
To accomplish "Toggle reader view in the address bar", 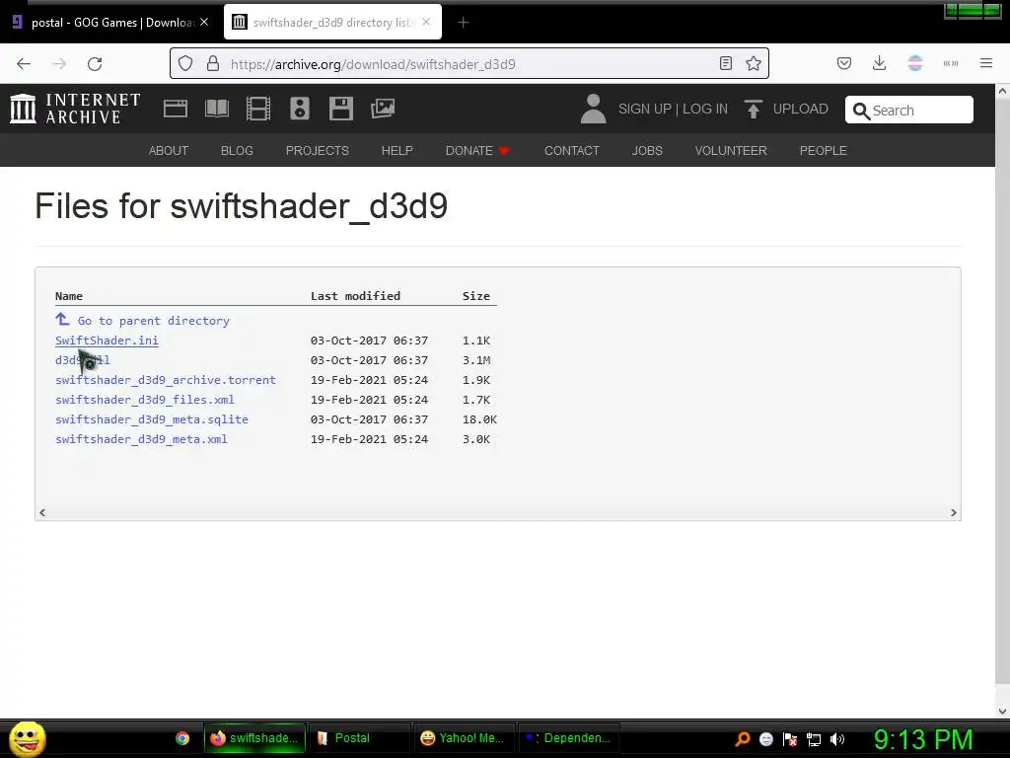I will point(725,63).
